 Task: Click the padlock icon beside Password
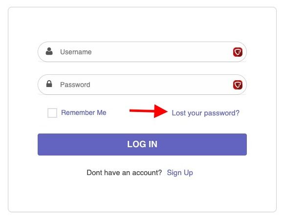pyautogui.click(x=49, y=84)
